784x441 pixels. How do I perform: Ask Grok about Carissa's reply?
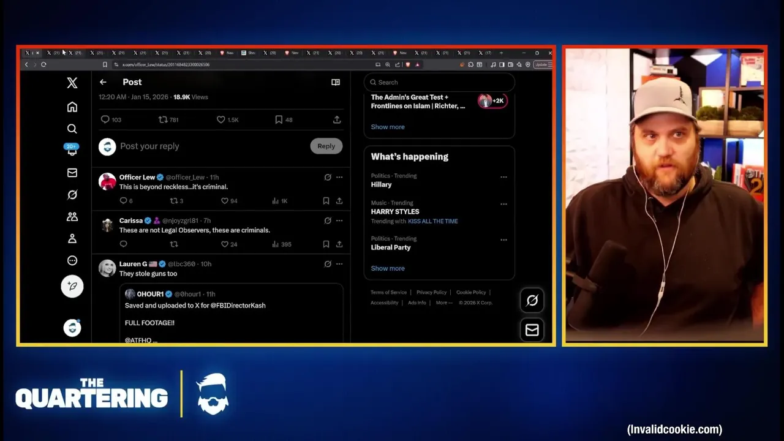[x=328, y=221]
